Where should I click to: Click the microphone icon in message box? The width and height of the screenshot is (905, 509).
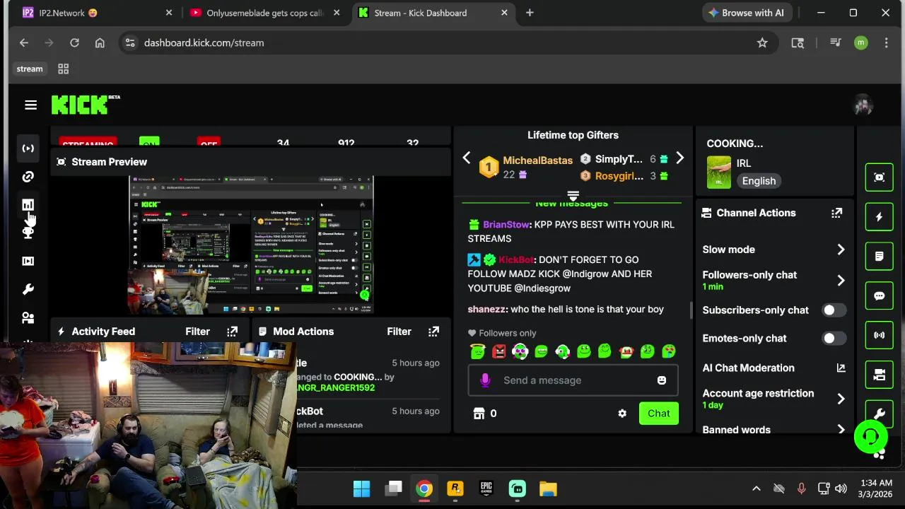pos(485,380)
